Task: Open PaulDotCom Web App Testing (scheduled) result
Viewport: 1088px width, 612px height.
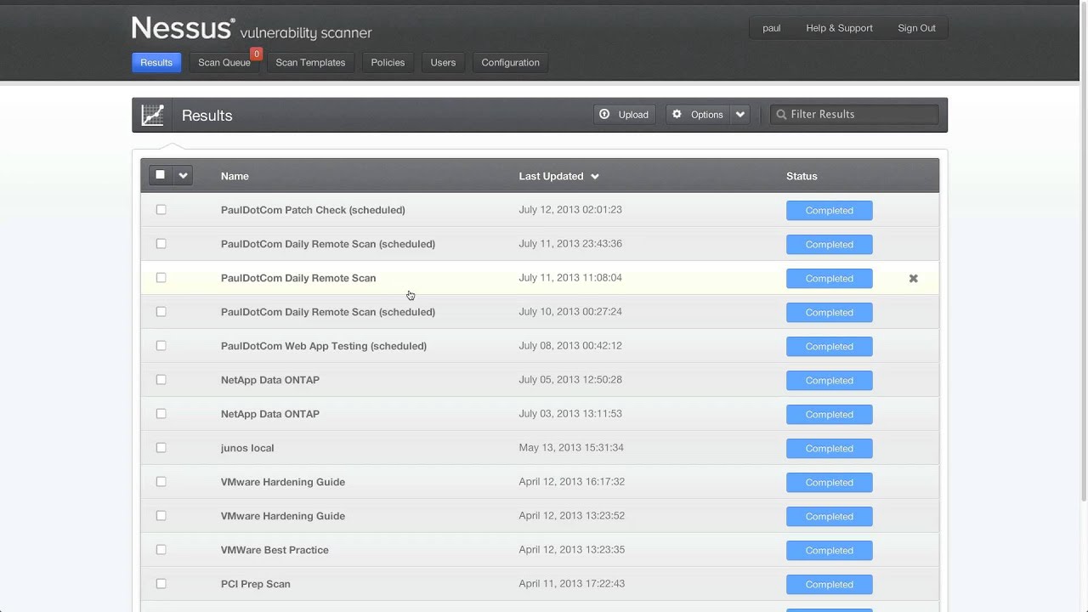Action: coord(324,346)
